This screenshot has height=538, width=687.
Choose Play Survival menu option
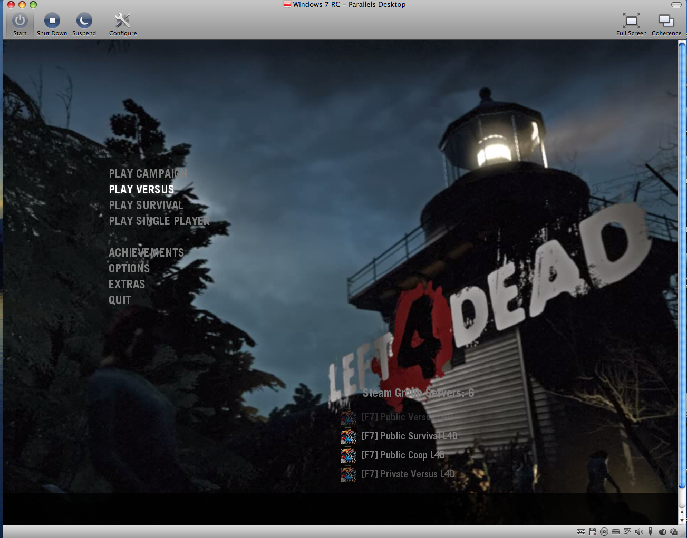(x=146, y=206)
